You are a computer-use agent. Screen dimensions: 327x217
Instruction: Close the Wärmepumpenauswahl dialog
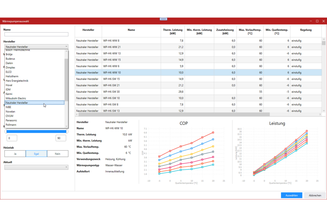coord(323,21)
